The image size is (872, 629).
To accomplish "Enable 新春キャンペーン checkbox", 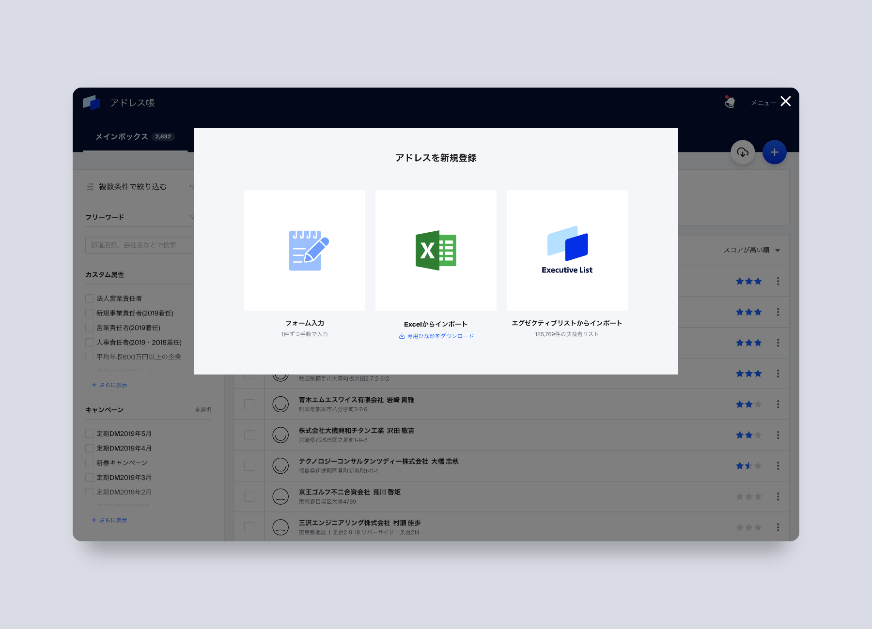I will coord(90,463).
